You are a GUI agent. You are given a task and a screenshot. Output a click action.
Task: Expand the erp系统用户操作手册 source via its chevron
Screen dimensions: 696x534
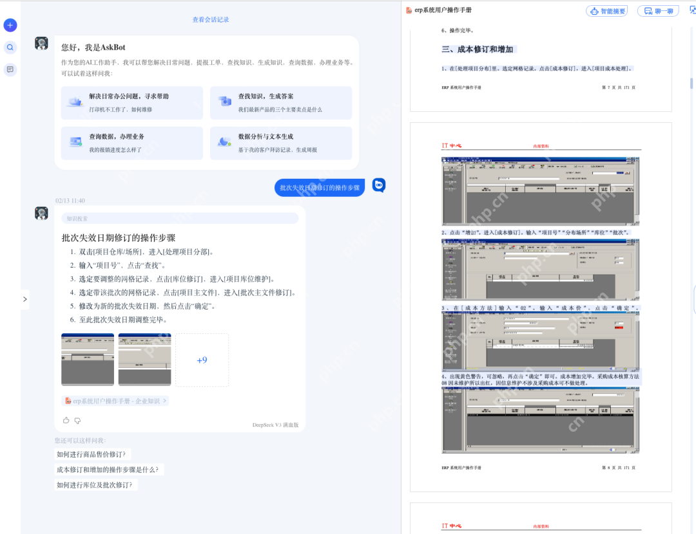tap(164, 400)
